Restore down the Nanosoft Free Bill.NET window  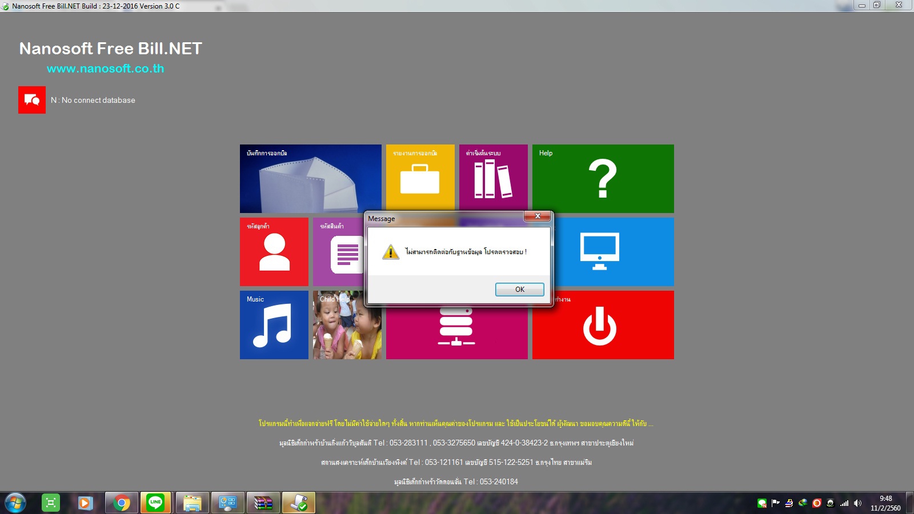pos(877,5)
